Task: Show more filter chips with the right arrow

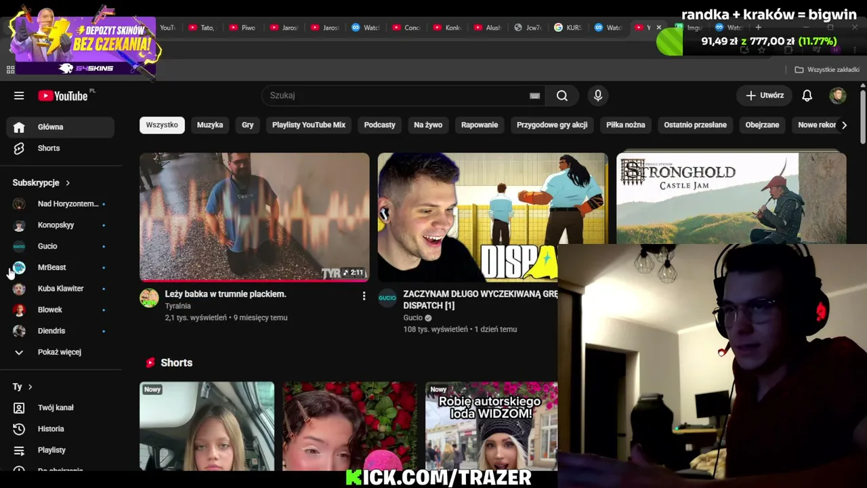Action: pyautogui.click(x=844, y=125)
